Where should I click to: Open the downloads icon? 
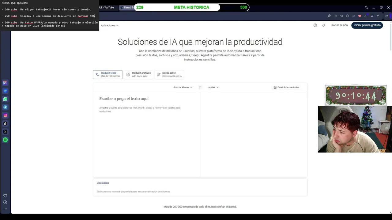(x=366, y=16)
